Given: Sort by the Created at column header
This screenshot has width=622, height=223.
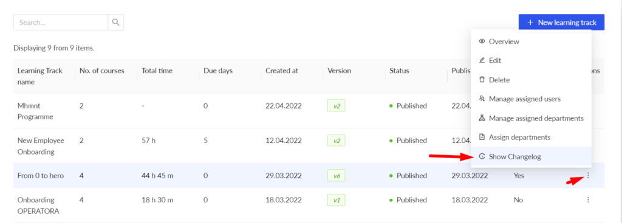Looking at the screenshot, I should coord(282,71).
